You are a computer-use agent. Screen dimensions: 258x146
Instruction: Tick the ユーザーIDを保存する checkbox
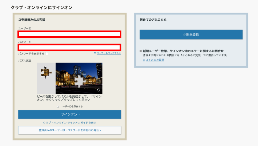pos(57,106)
